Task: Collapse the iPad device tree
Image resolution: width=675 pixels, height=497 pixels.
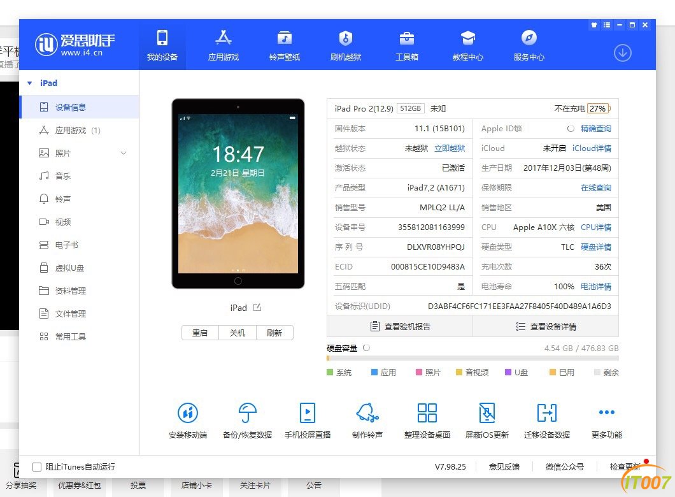Action: click(x=30, y=83)
